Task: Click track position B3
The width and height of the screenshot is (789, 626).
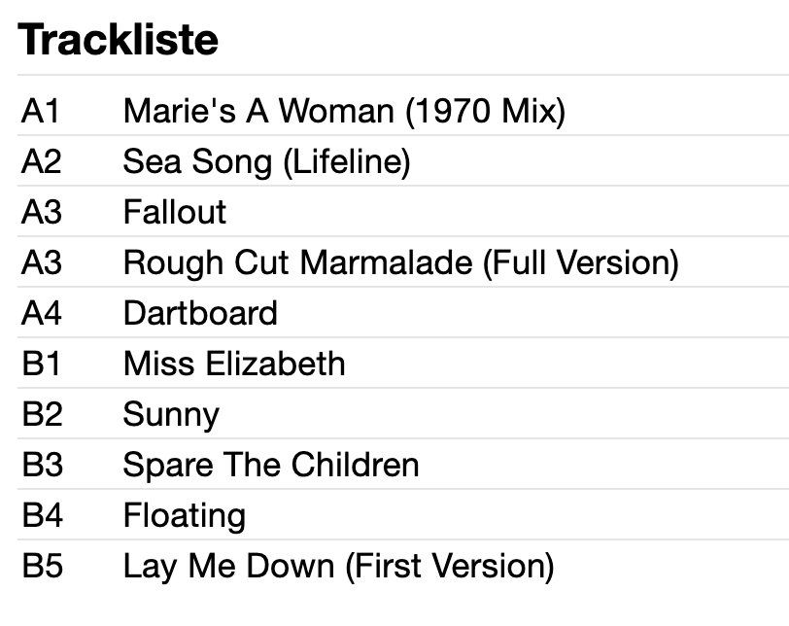Action: (x=43, y=465)
